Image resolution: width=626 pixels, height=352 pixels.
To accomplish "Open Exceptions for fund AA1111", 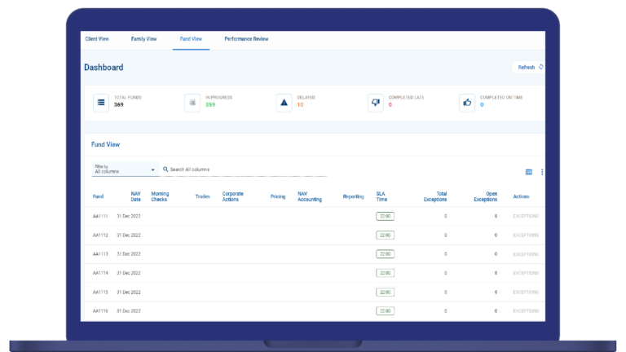I will point(526,216).
